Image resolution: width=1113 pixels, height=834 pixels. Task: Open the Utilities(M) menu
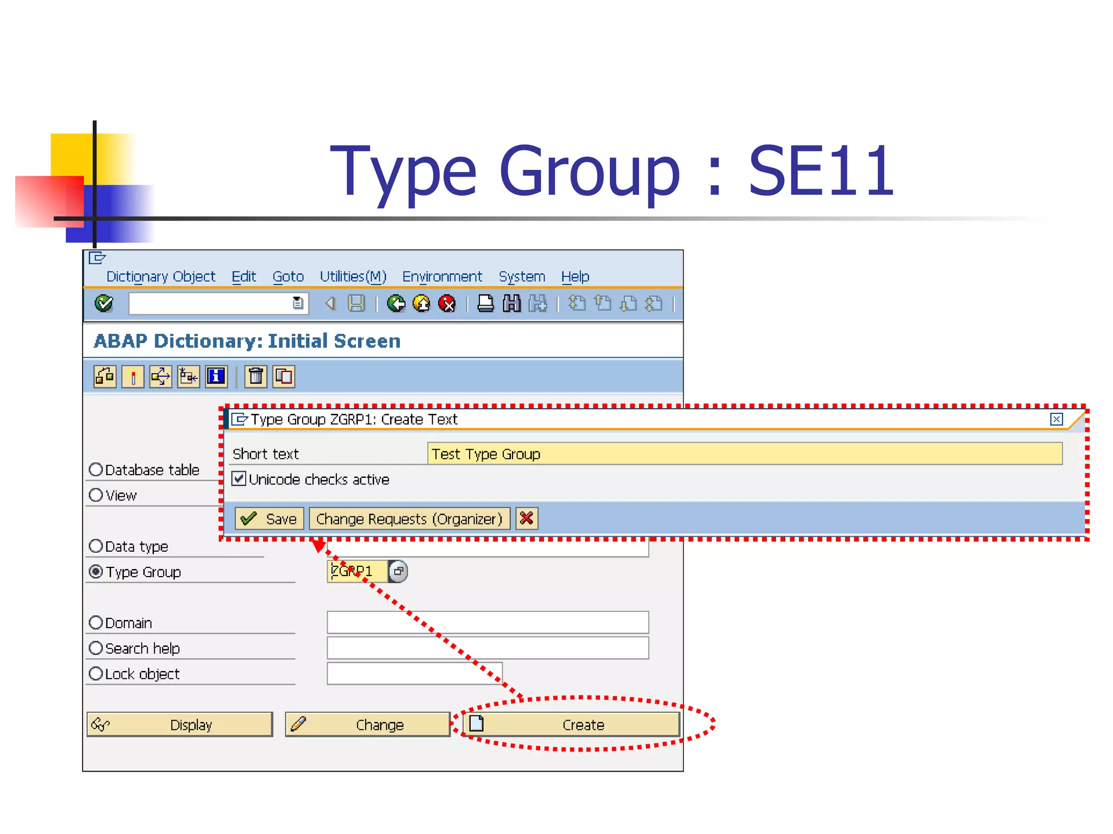353,277
